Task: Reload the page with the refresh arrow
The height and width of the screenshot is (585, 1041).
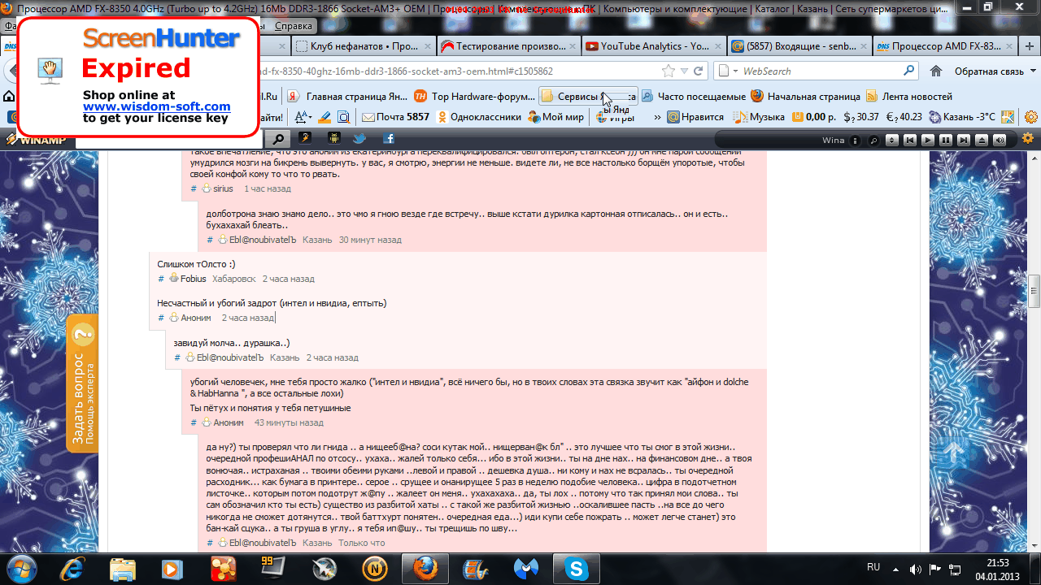Action: (699, 71)
